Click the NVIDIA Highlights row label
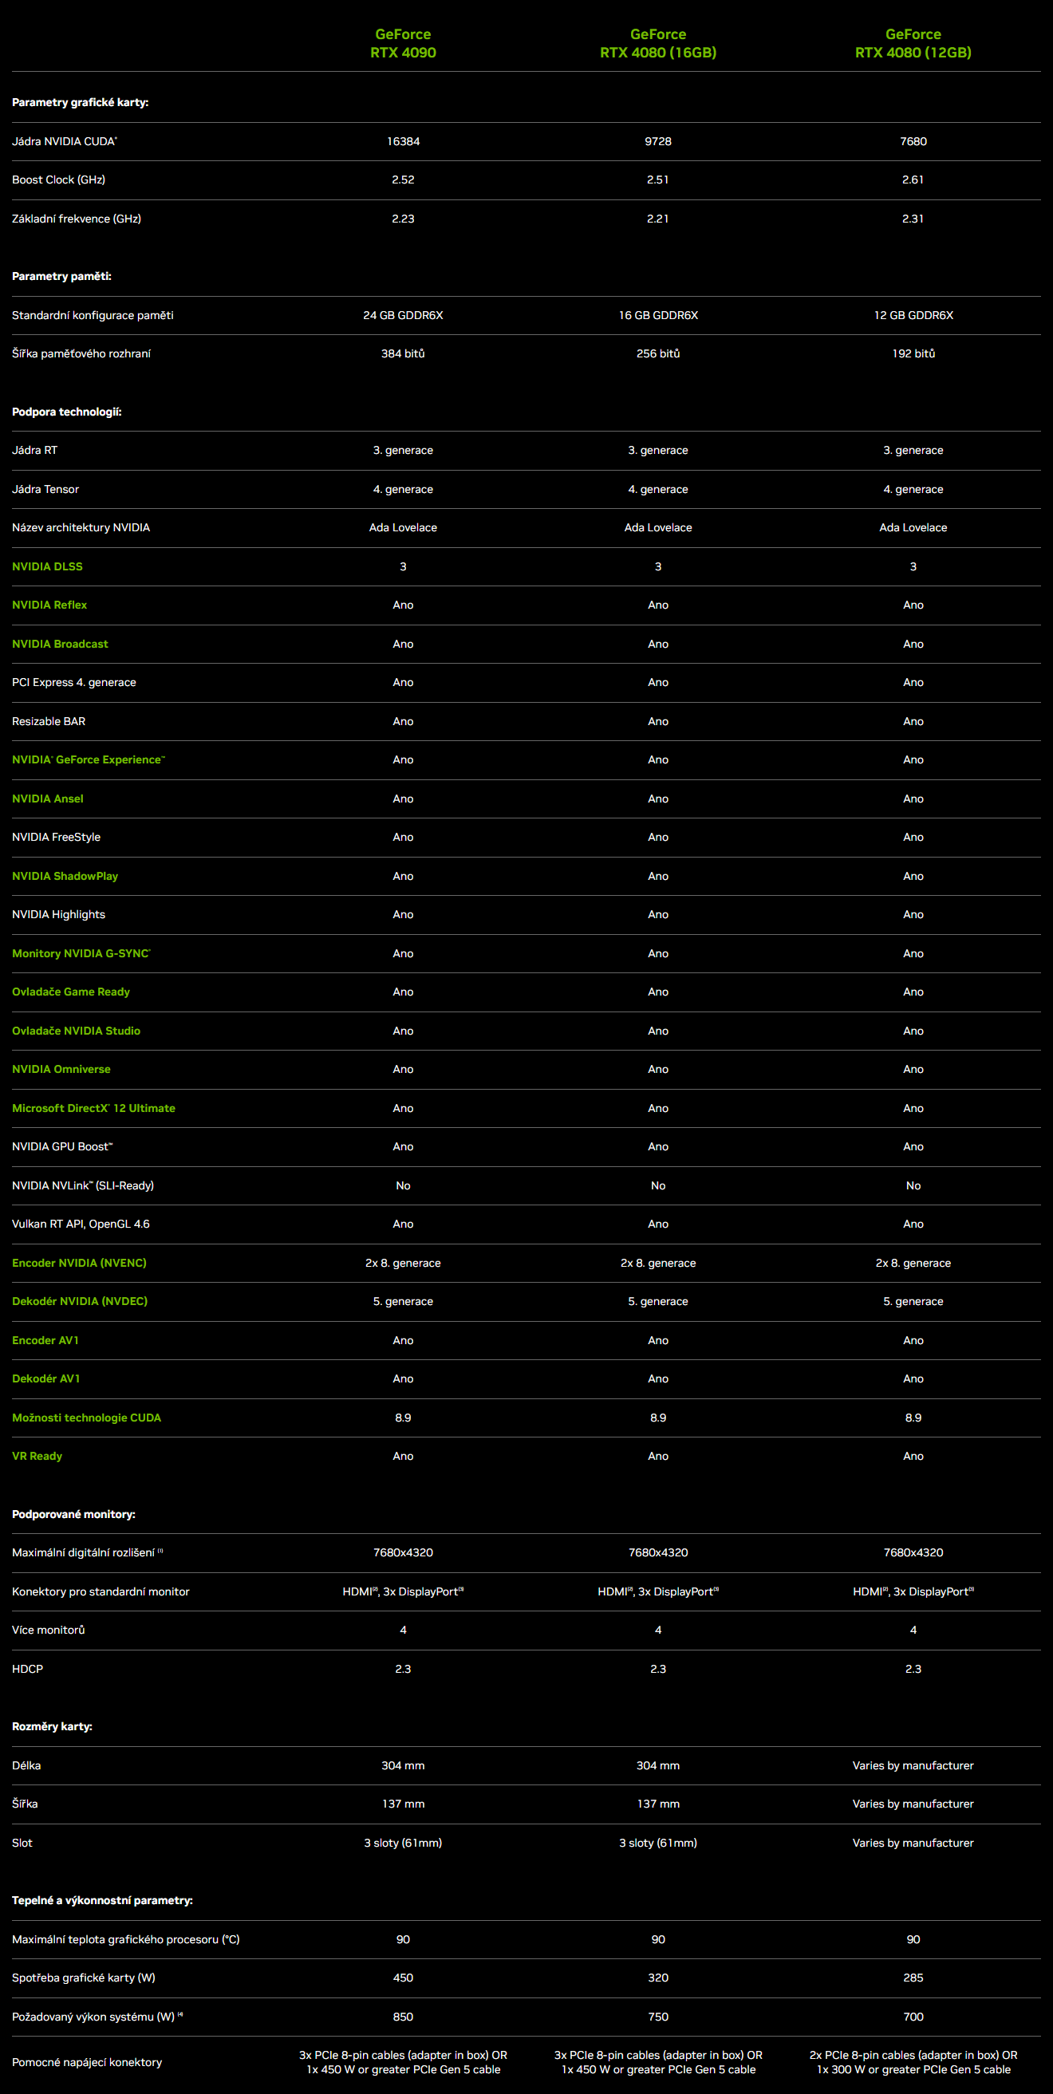Screen dimensions: 1053x2094 (58, 914)
